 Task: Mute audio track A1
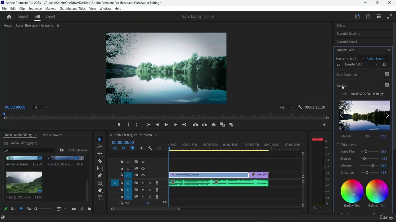(143, 183)
